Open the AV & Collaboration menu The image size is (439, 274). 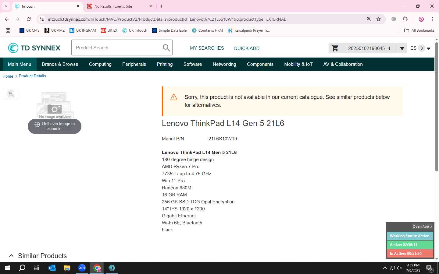(343, 64)
